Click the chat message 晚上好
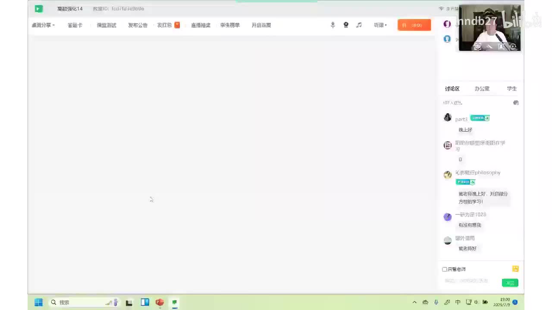 465,130
